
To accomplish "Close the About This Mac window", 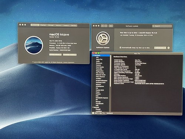I will coord(20,25).
